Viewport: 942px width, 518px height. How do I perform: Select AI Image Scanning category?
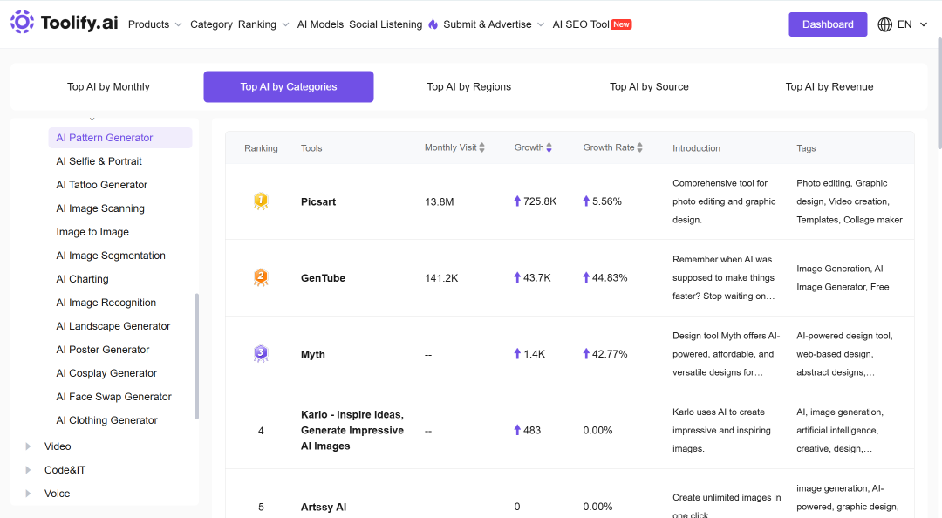[x=100, y=208]
